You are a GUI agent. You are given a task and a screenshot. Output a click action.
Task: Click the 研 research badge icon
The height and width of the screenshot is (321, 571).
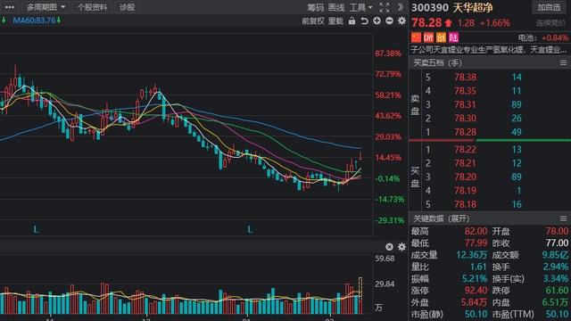click(428, 37)
